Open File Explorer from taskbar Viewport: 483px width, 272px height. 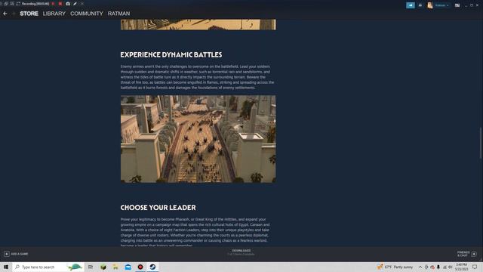click(115, 267)
